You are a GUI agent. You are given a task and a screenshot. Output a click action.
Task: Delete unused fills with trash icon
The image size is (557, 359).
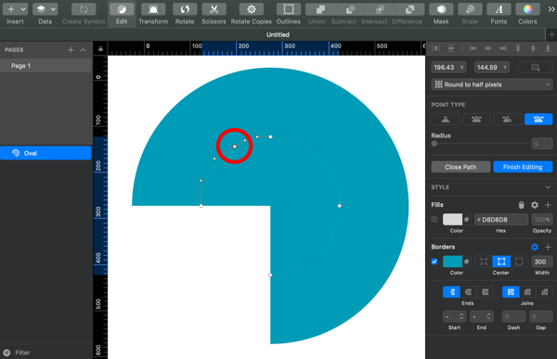pyautogui.click(x=521, y=205)
